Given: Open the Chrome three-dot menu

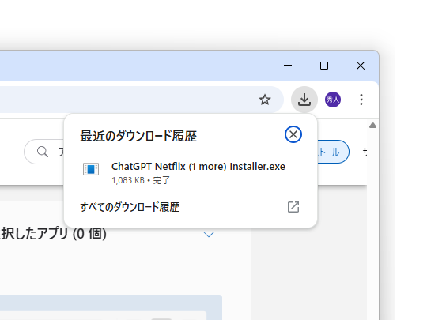Looking at the screenshot, I should tap(361, 100).
